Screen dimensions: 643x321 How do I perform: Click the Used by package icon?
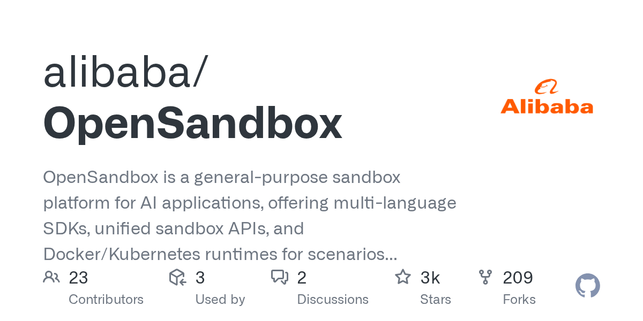pyautogui.click(x=177, y=277)
